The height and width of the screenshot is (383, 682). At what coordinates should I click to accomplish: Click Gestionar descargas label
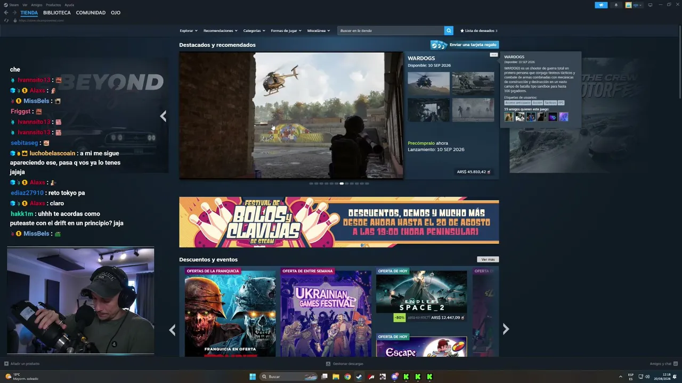(x=348, y=364)
